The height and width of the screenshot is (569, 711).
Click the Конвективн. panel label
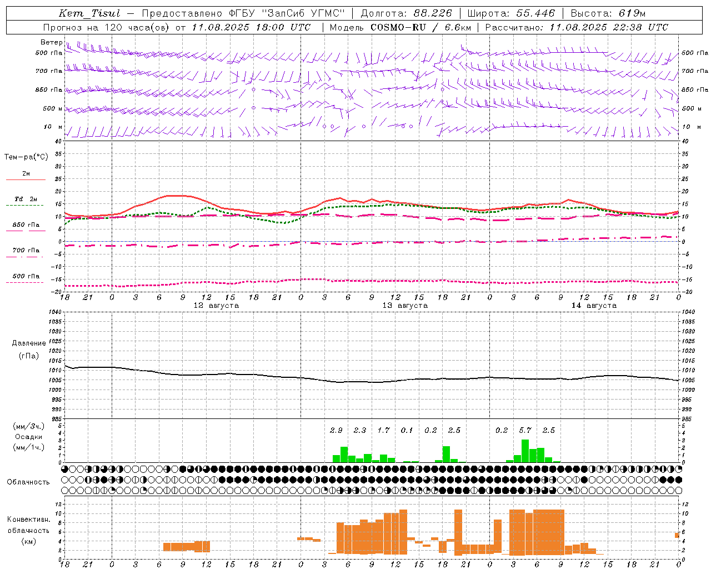click(28, 520)
